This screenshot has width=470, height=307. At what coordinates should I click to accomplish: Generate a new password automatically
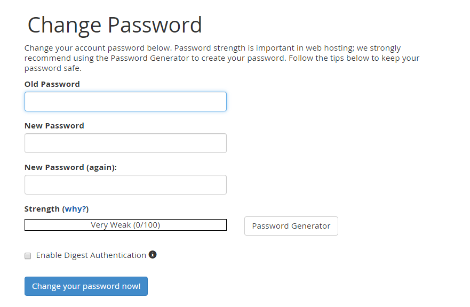click(291, 226)
